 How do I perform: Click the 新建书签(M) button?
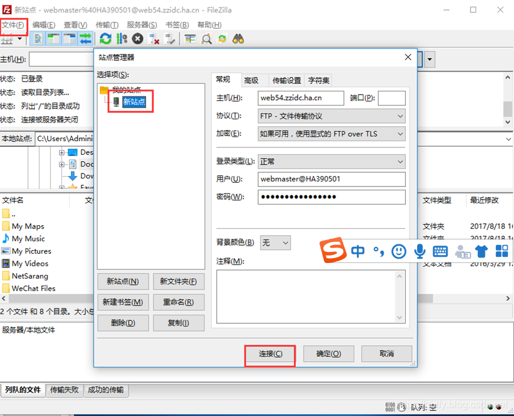click(123, 302)
